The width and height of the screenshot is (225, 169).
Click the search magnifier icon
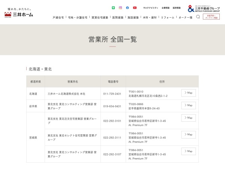pos(198,17)
